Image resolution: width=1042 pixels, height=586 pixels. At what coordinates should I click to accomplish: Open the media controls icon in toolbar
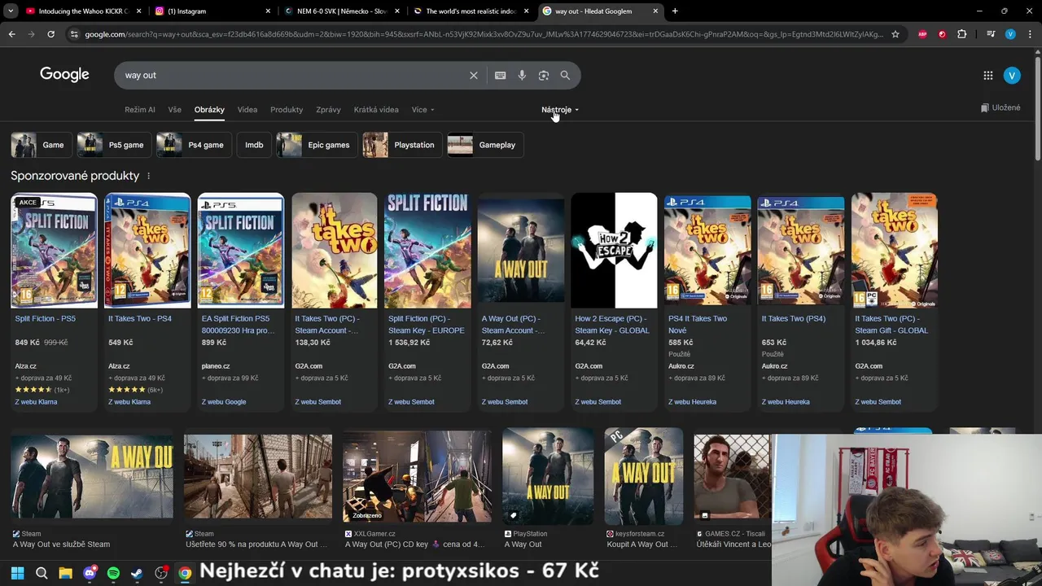click(x=990, y=34)
